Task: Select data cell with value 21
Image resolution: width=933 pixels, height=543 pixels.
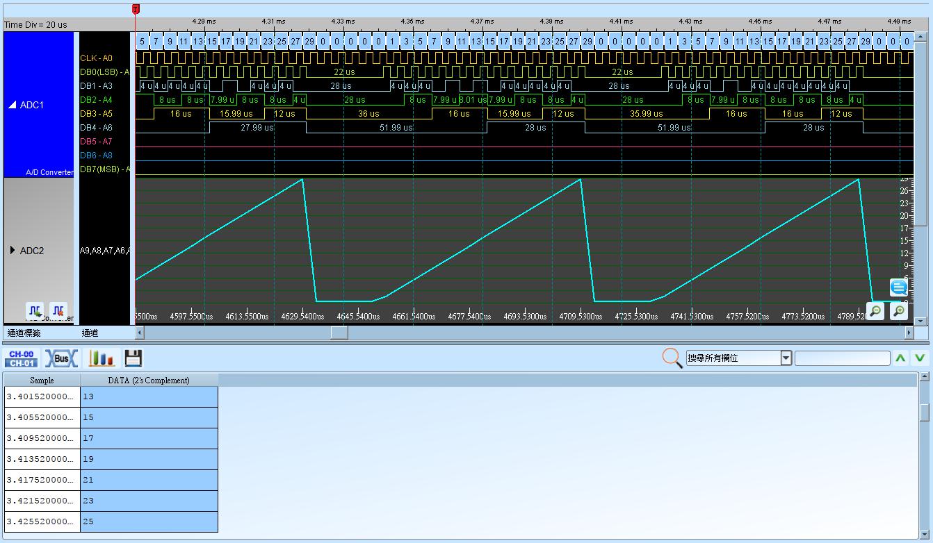Action: (149, 480)
